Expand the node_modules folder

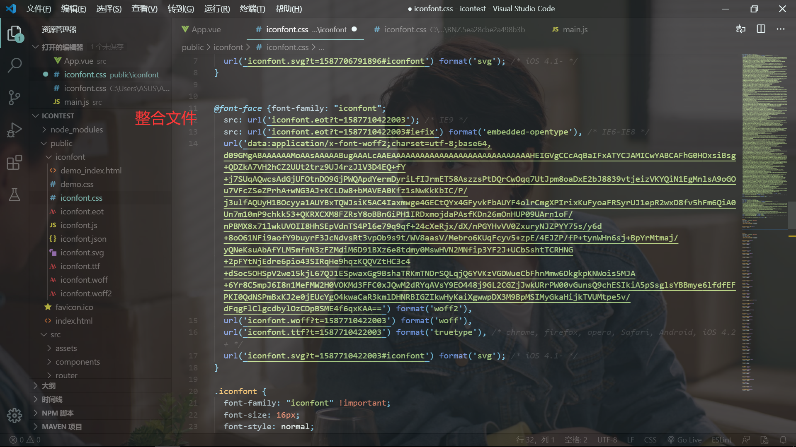76,130
